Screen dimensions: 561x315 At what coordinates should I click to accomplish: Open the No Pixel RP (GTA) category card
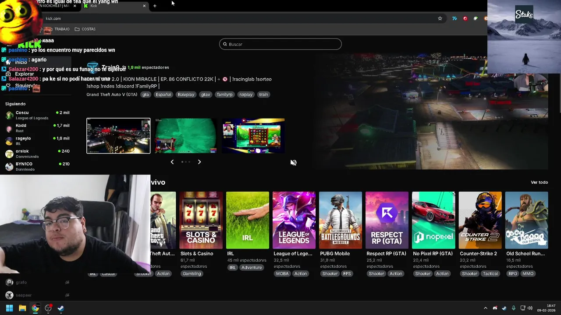pyautogui.click(x=433, y=220)
